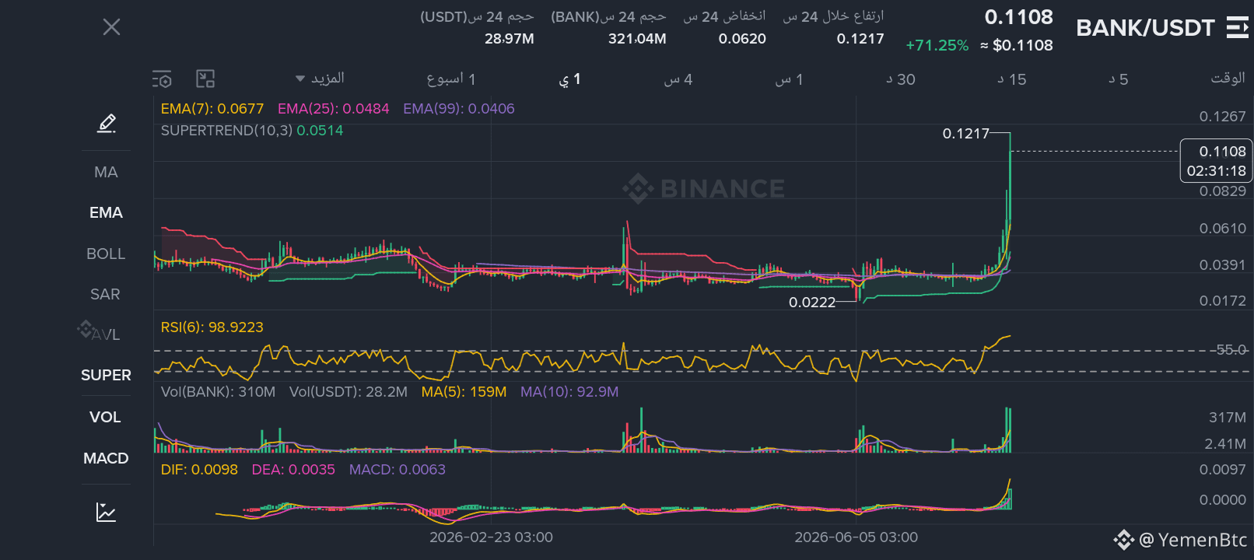
Task: Tap the header 24h high value 0.1217
Action: 860,39
